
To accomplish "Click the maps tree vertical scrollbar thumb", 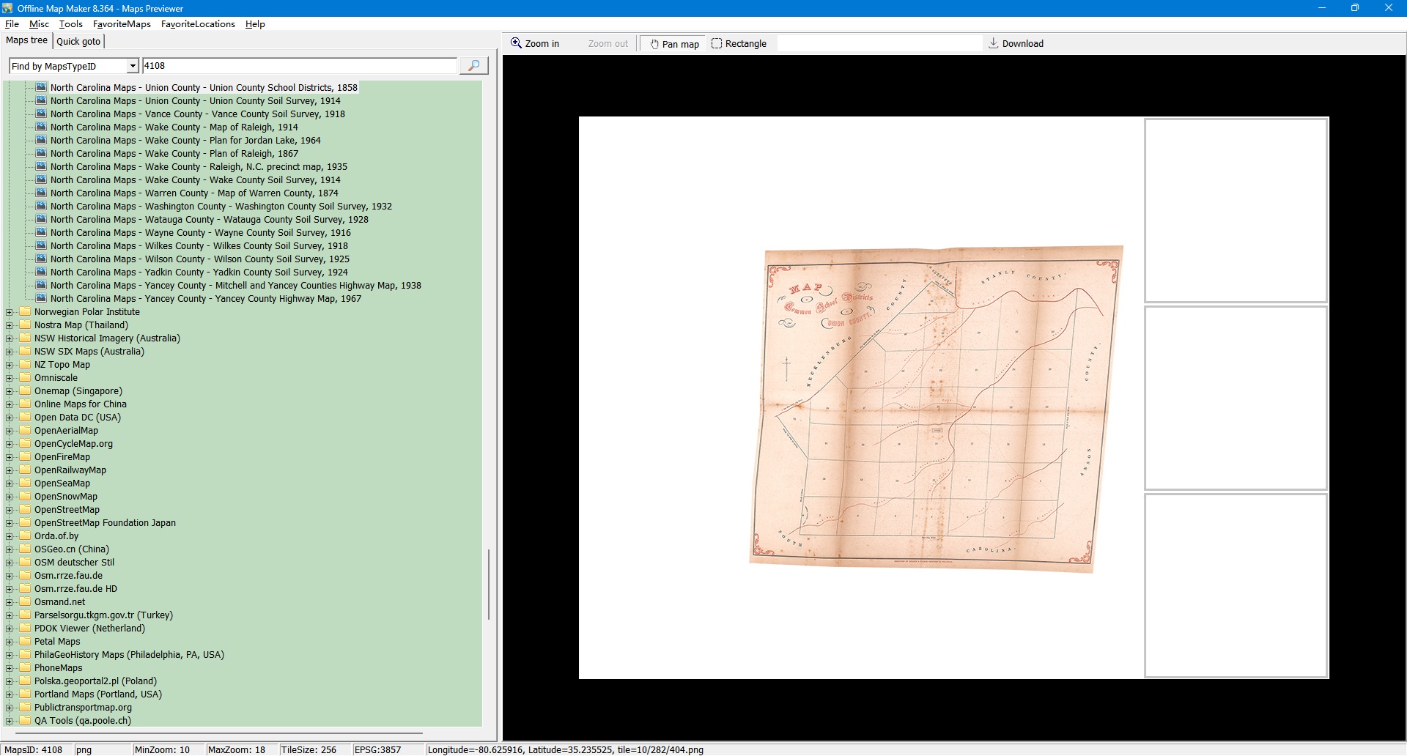I will (x=489, y=585).
